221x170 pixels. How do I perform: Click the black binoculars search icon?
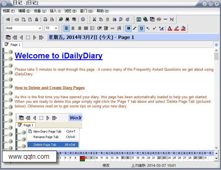pyautogui.click(x=67, y=19)
